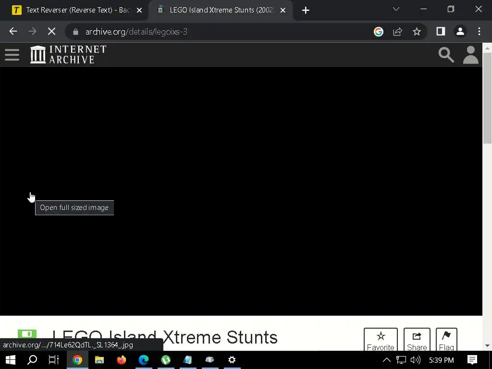Screen dimensions: 492x369
Task: Switch to LEGO Island Xtreme Stunts tab
Action: coord(221,11)
